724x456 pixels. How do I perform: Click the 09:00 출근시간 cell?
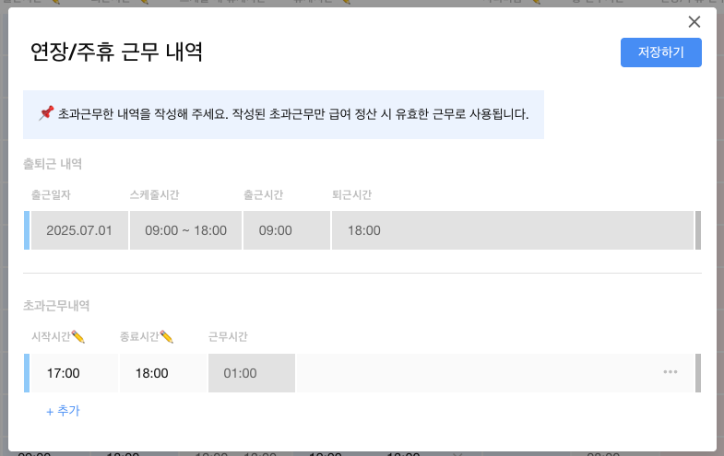[x=287, y=230]
